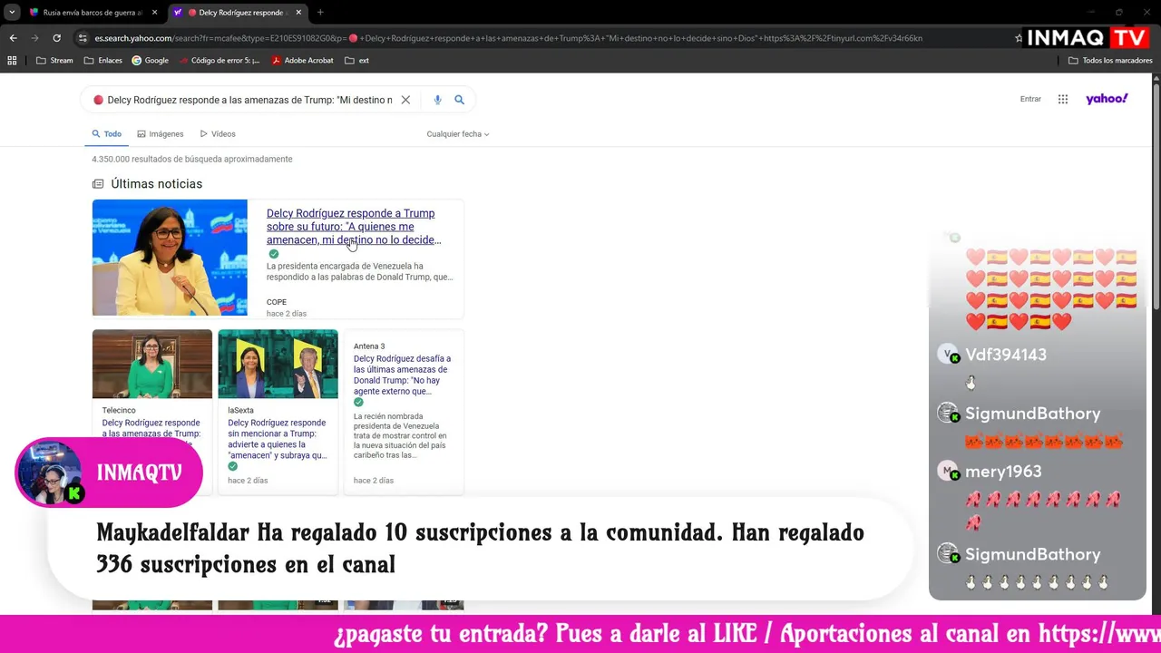Click the 'mery1963' chat avatar
Image resolution: width=1161 pixels, height=653 pixels.
pos(948,473)
